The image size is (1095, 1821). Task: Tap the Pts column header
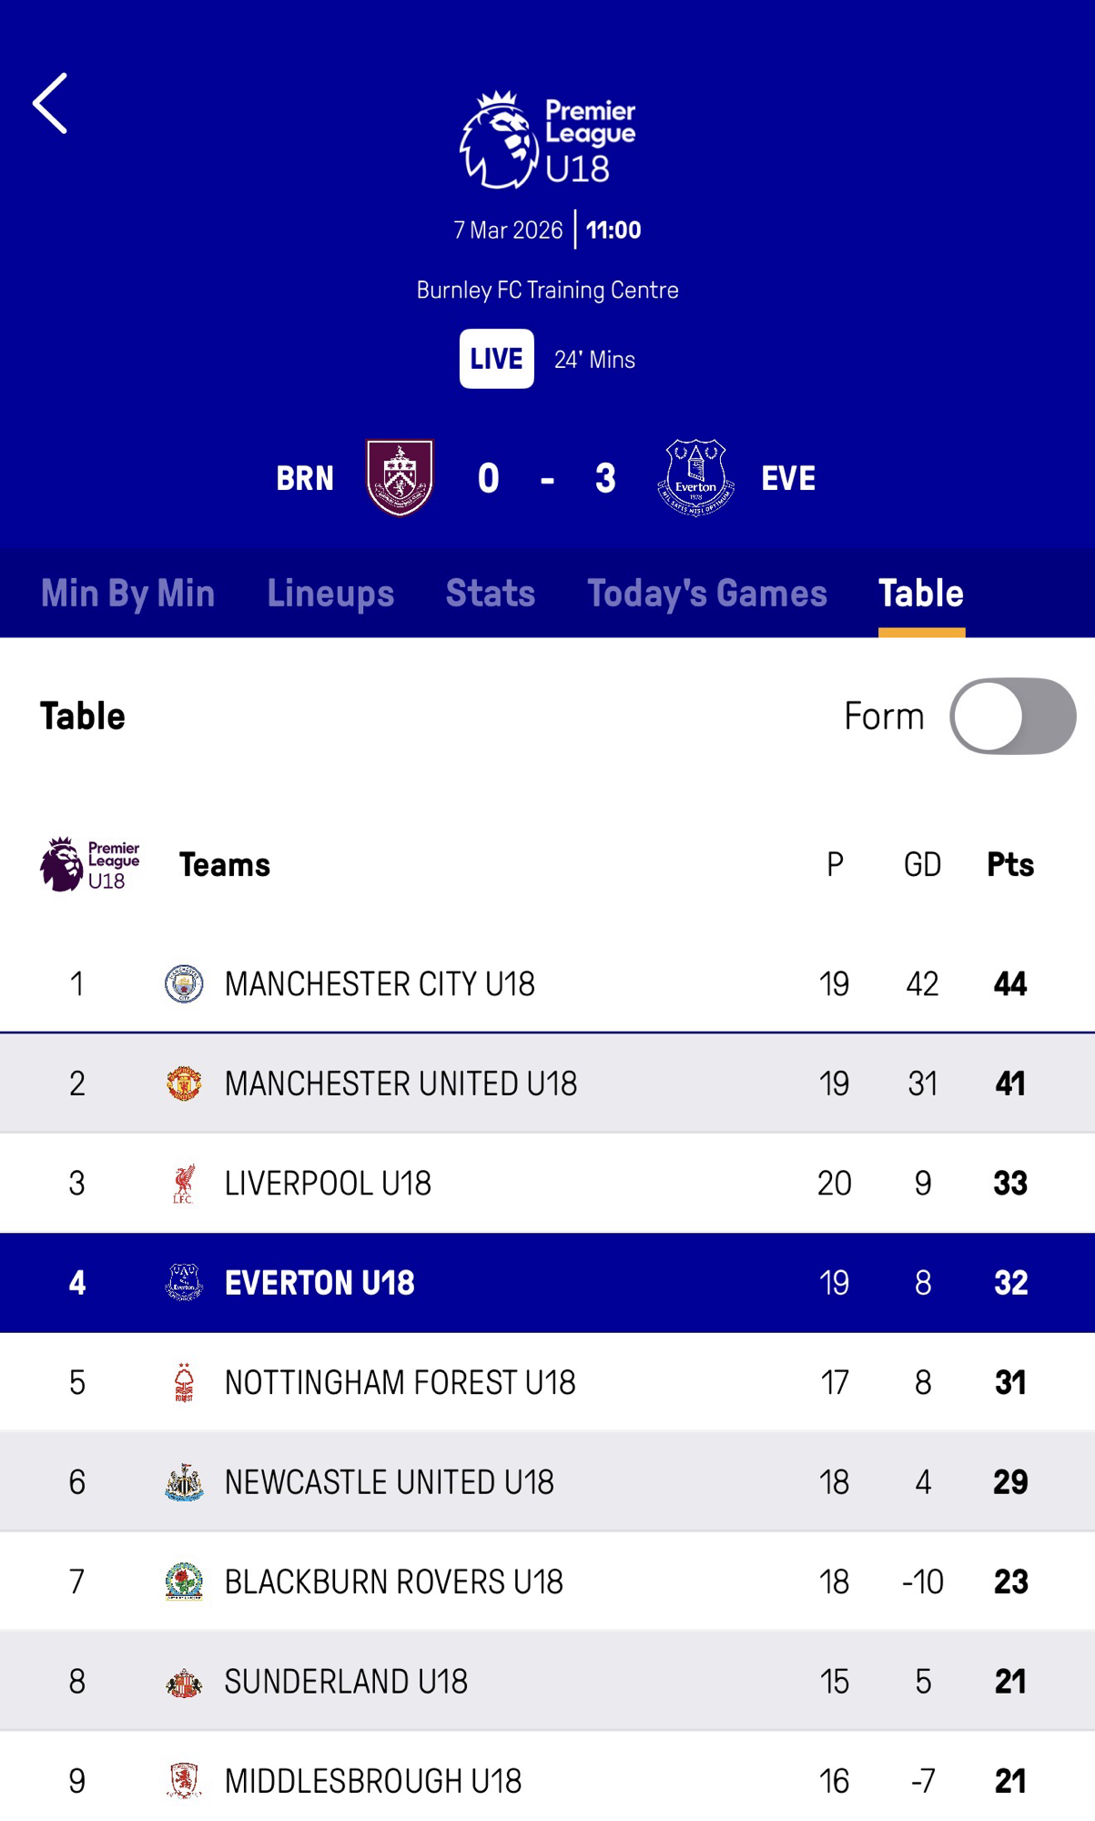click(1010, 865)
